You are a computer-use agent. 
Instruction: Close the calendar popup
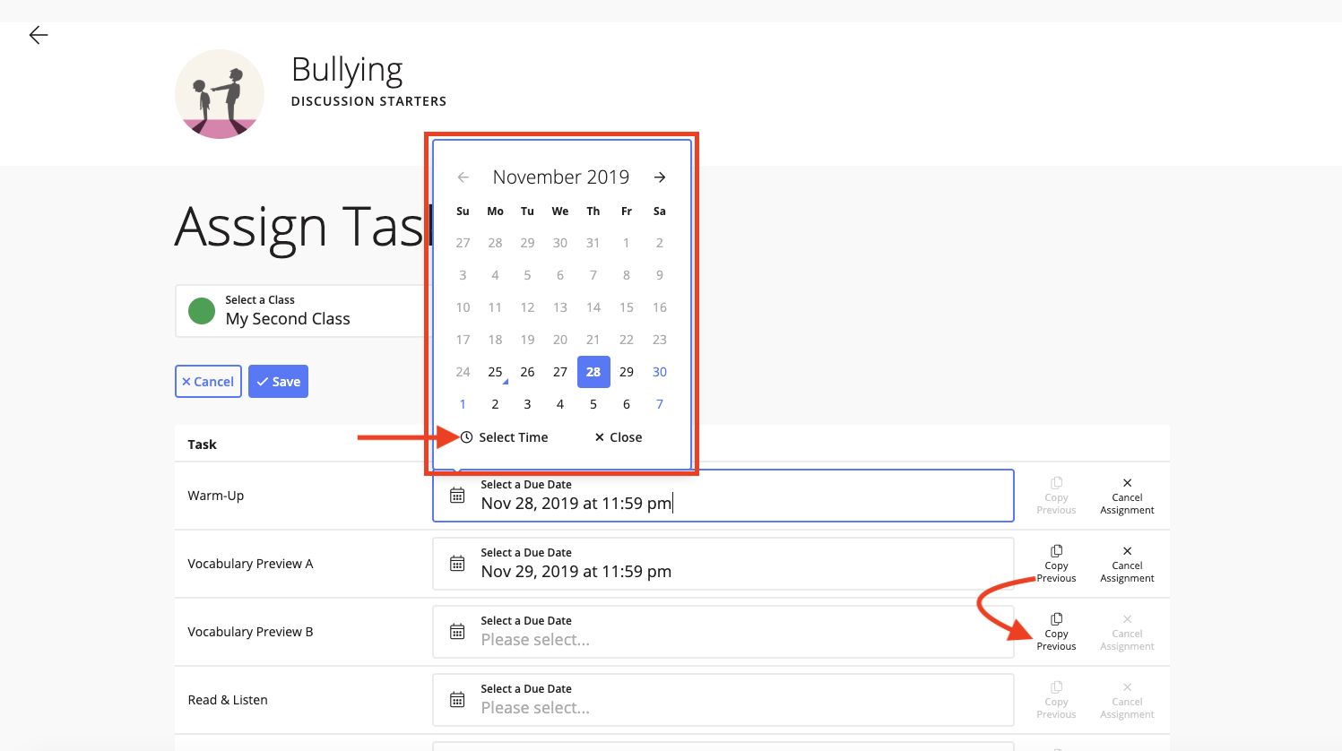tap(619, 437)
